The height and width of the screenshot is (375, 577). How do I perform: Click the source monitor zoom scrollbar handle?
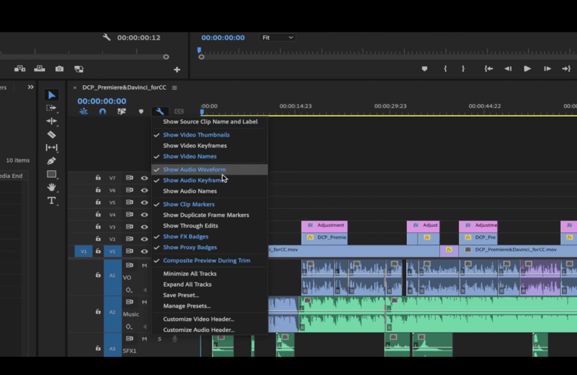pyautogui.click(x=166, y=56)
